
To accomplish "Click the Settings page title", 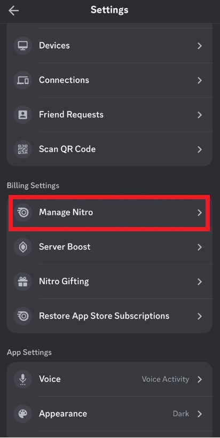I will [x=109, y=10].
